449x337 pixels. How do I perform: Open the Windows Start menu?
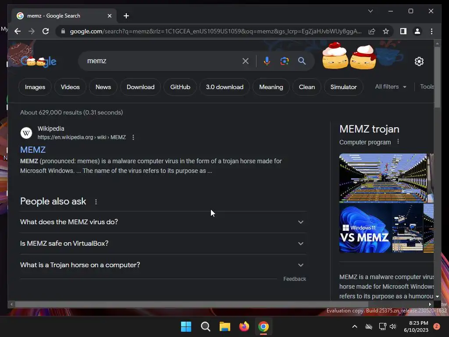(186, 326)
